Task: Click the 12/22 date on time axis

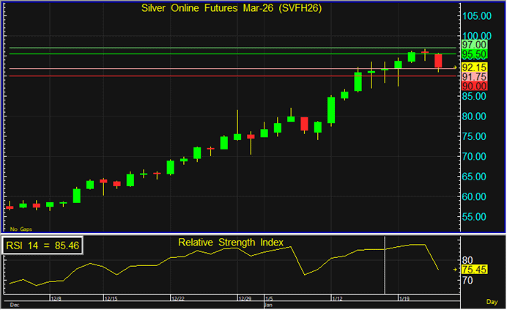Action: click(x=177, y=299)
